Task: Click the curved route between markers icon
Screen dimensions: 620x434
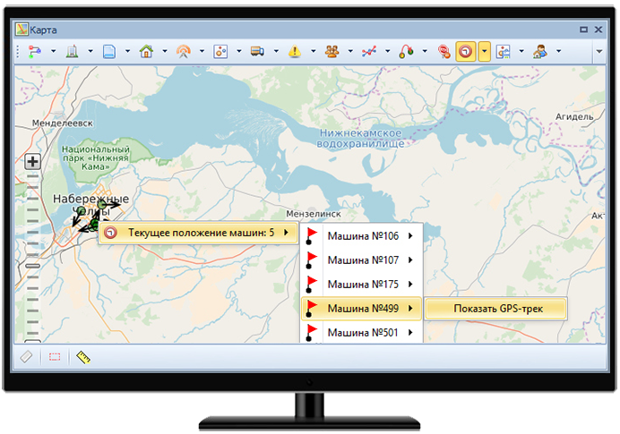Action: click(x=406, y=51)
